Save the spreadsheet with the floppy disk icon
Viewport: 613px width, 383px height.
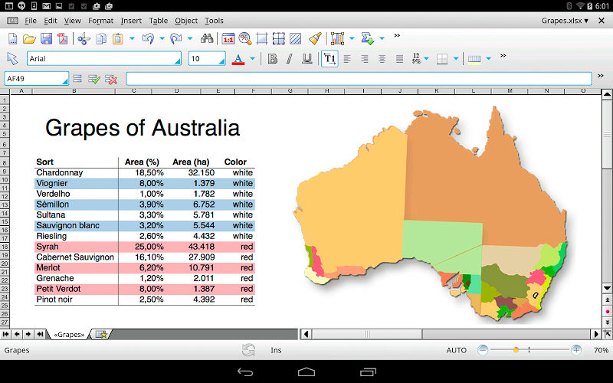46,38
